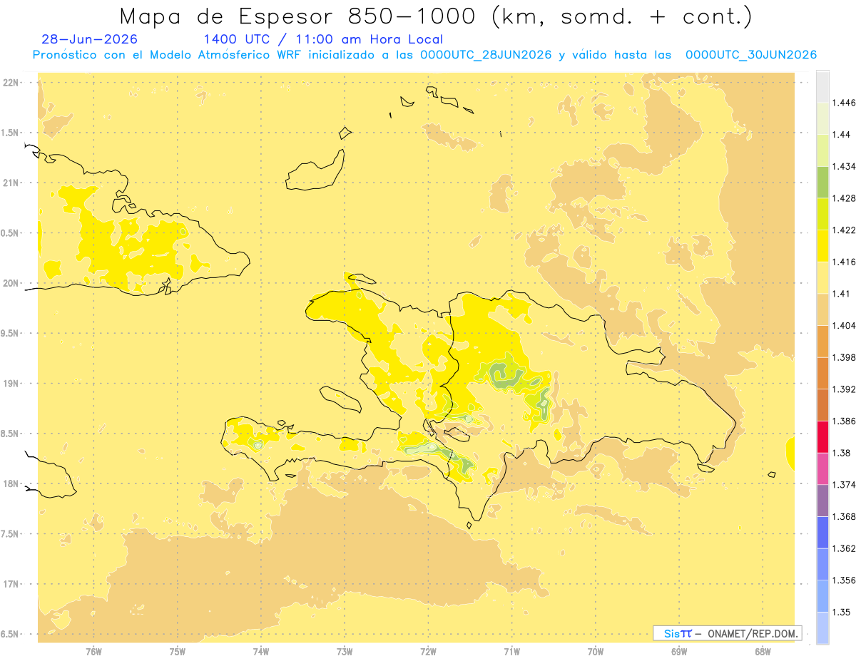Click the longitude label '71W'

pyautogui.click(x=511, y=651)
